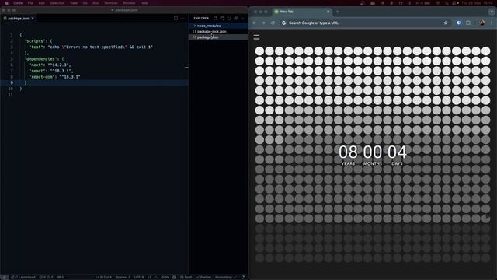The image size is (497, 280).
Task: Open Control Center in the menu bar
Action: click(x=455, y=3)
